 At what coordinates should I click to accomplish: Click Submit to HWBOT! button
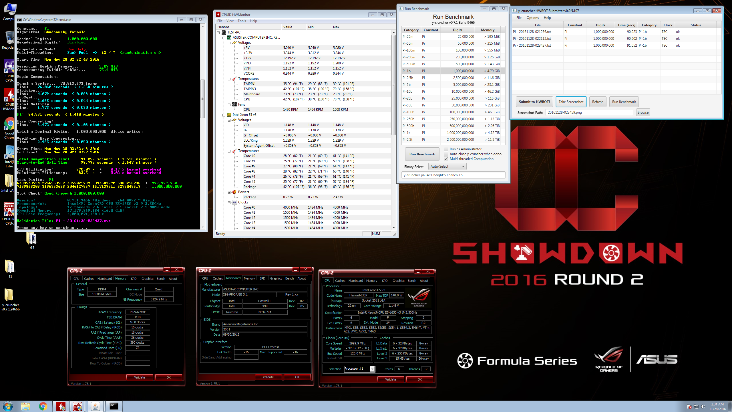click(x=534, y=102)
